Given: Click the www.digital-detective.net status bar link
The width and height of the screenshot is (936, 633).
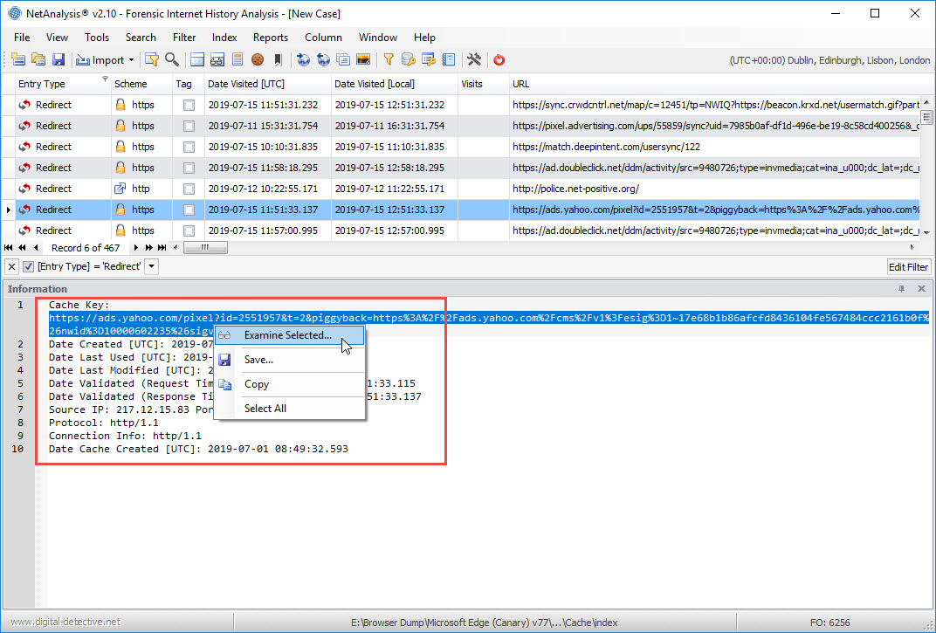Looking at the screenshot, I should click(x=65, y=623).
